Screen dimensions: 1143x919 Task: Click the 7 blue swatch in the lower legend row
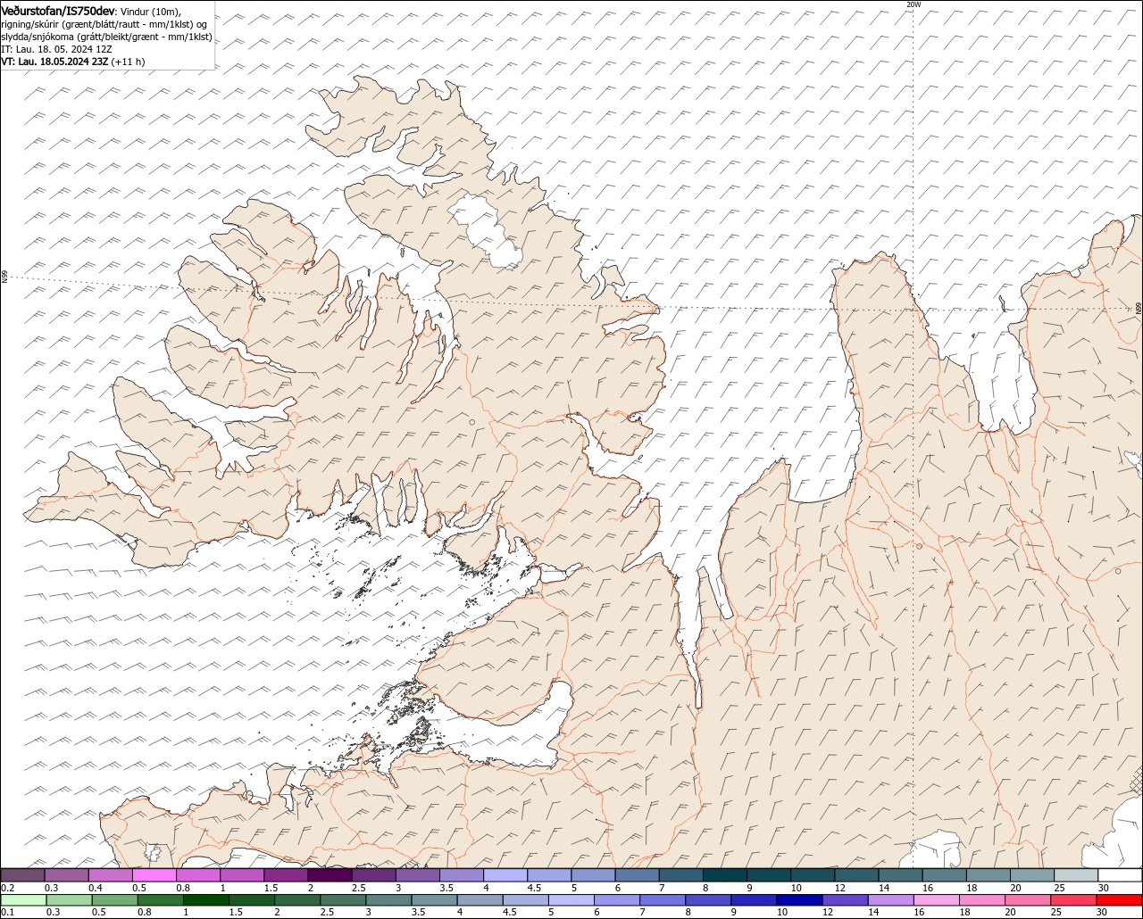tap(663, 900)
